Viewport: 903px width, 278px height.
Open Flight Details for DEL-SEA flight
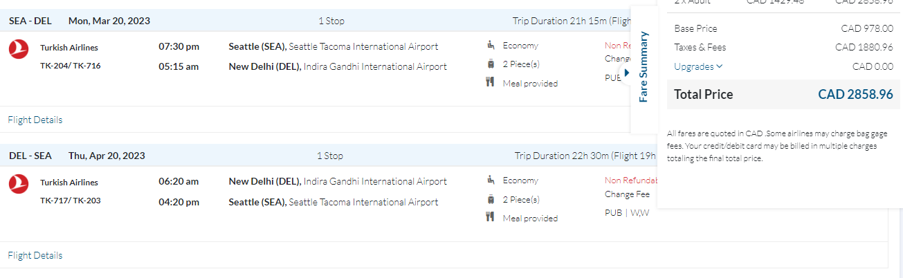pos(35,255)
